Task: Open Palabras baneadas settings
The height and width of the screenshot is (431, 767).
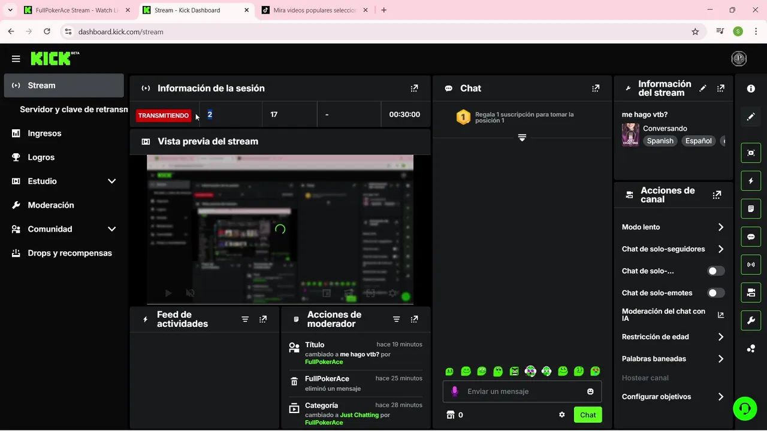Action: 672,359
